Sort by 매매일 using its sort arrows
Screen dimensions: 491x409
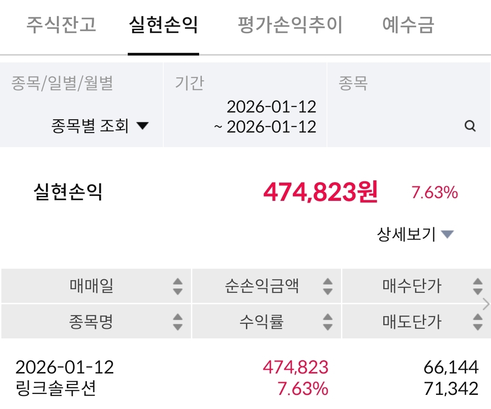click(178, 286)
